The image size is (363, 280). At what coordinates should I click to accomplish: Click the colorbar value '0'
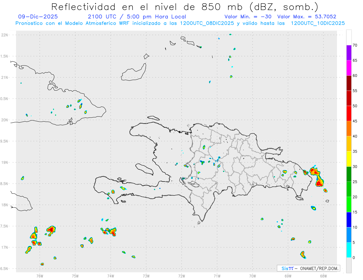point(354,258)
